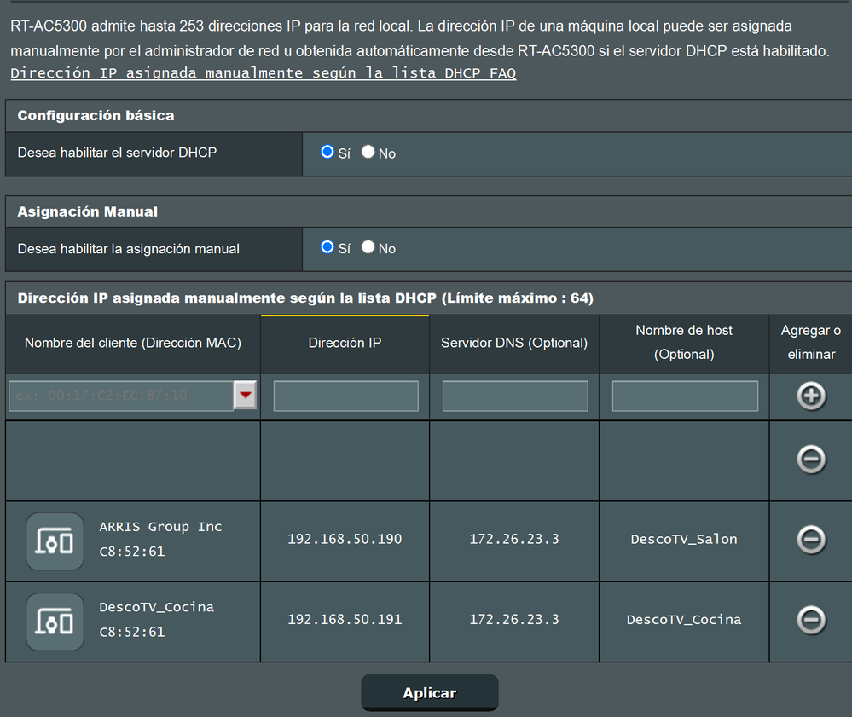Screen dimensions: 852x717
Task: Click the ARRIS Group Inc device icon
Action: (54, 540)
